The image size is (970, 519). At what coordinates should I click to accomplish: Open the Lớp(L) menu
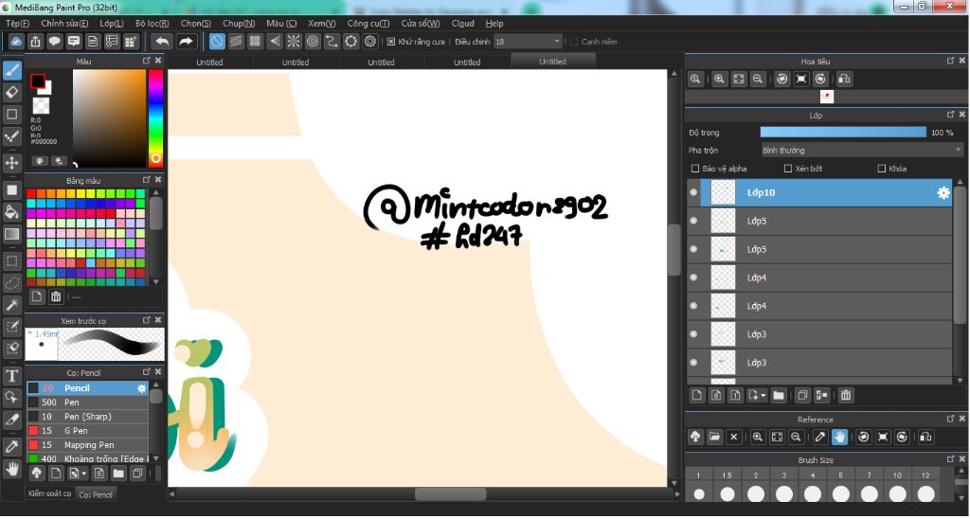pos(112,24)
